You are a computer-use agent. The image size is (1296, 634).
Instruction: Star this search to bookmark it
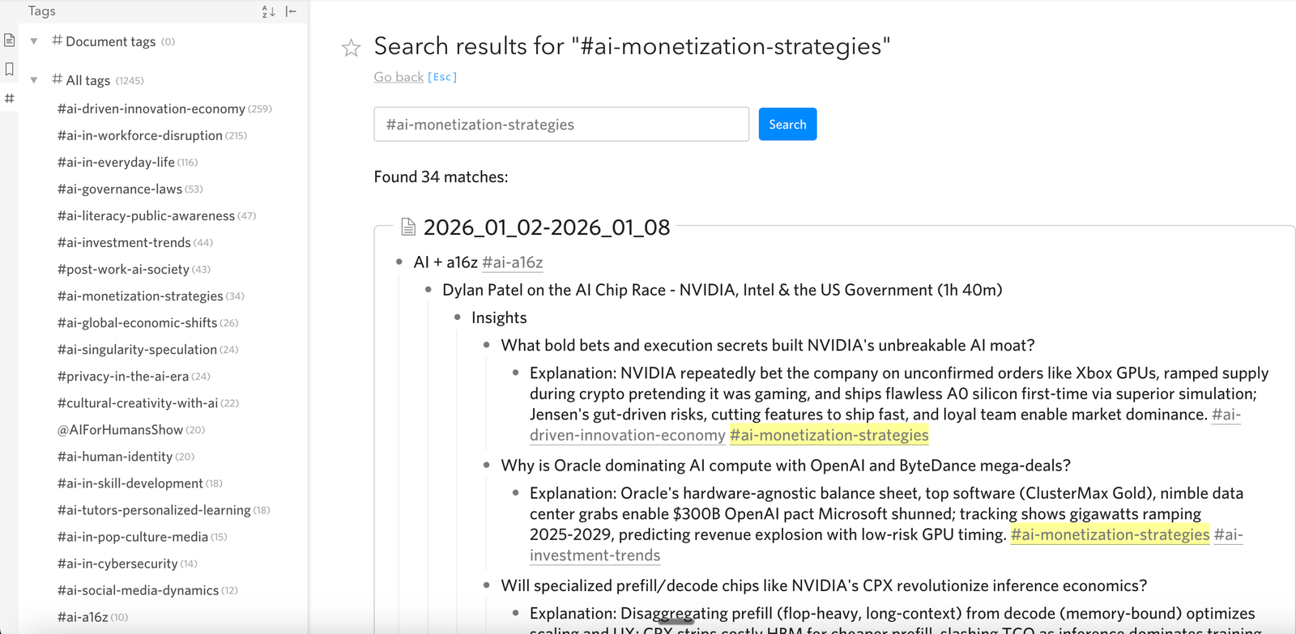tap(351, 48)
